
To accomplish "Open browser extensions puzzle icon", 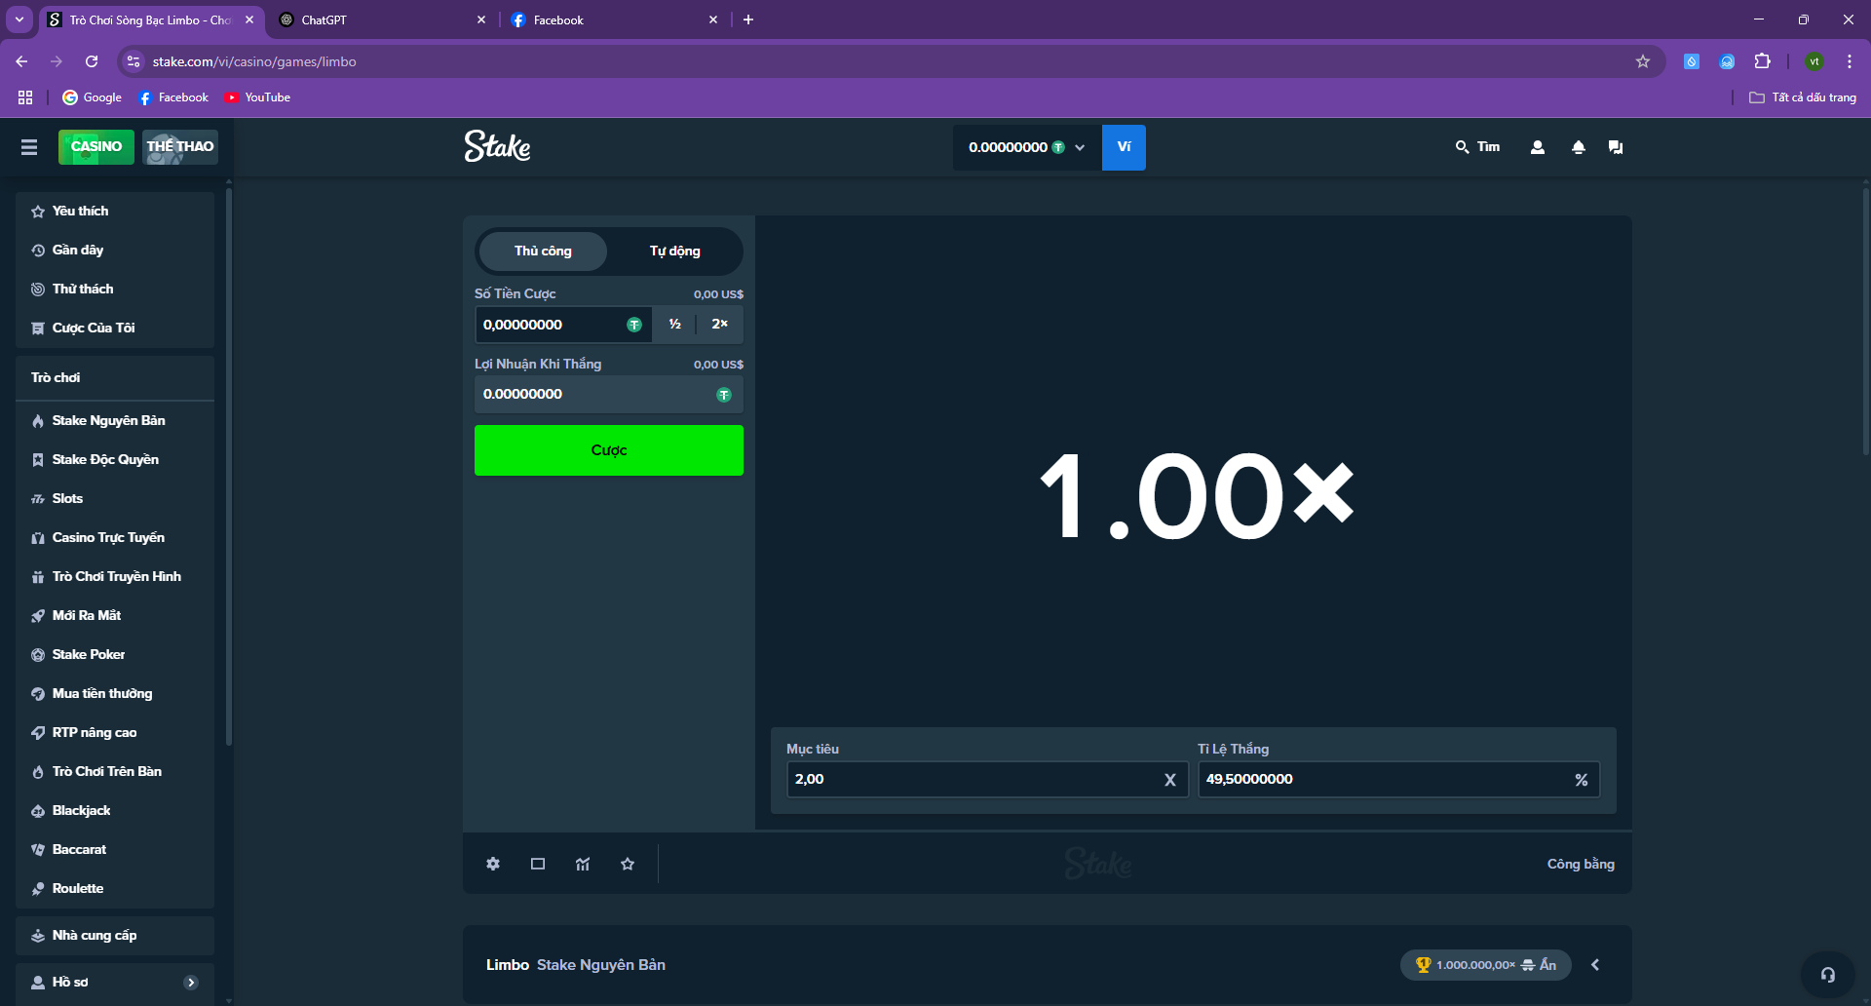I will pyautogui.click(x=1762, y=61).
